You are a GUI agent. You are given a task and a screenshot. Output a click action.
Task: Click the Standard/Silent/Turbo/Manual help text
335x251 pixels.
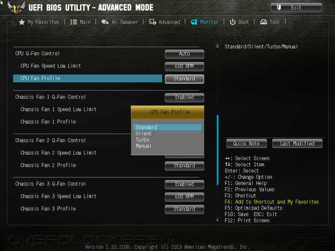(261, 47)
